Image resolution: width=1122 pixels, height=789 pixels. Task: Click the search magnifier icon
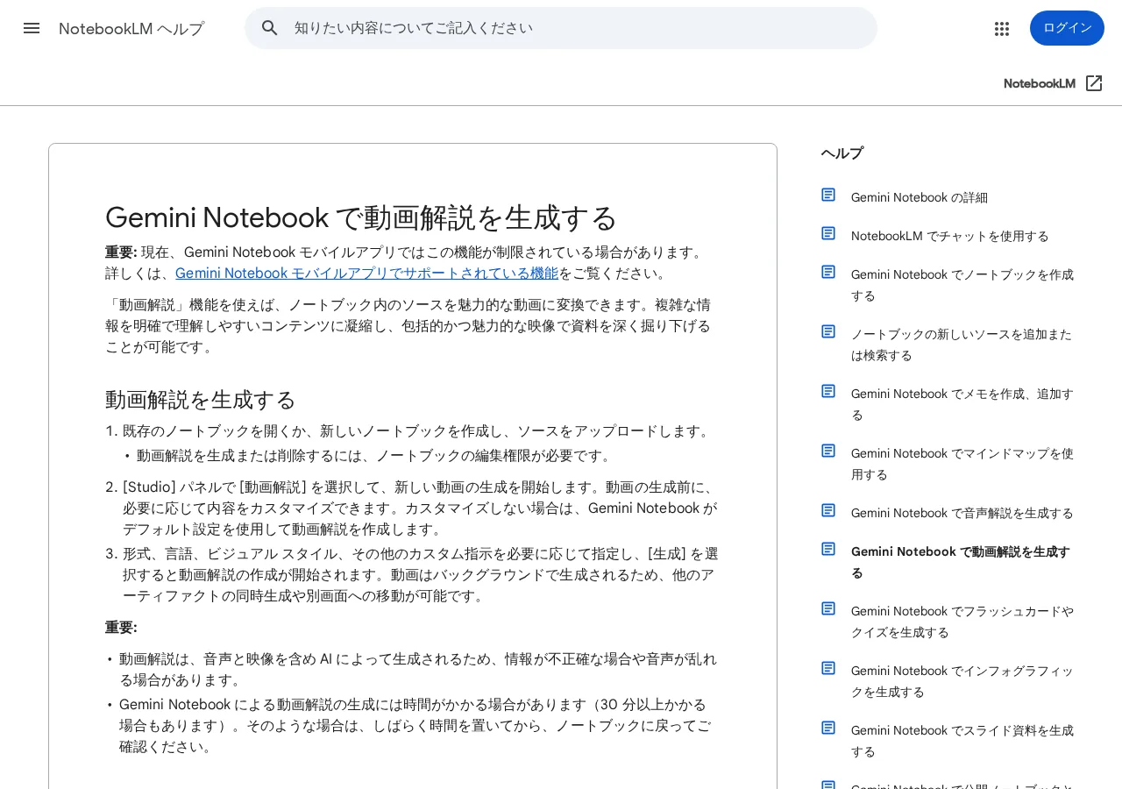[x=270, y=28]
